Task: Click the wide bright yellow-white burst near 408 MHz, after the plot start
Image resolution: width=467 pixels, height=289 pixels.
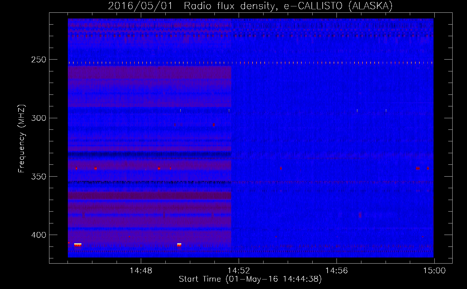Action: pos(78,245)
